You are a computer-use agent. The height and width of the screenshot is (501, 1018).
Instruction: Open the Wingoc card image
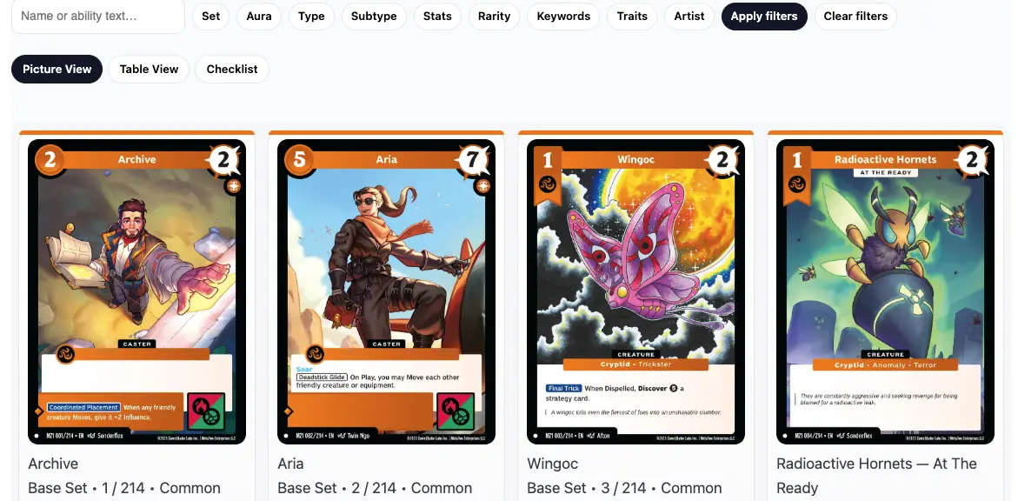point(635,291)
